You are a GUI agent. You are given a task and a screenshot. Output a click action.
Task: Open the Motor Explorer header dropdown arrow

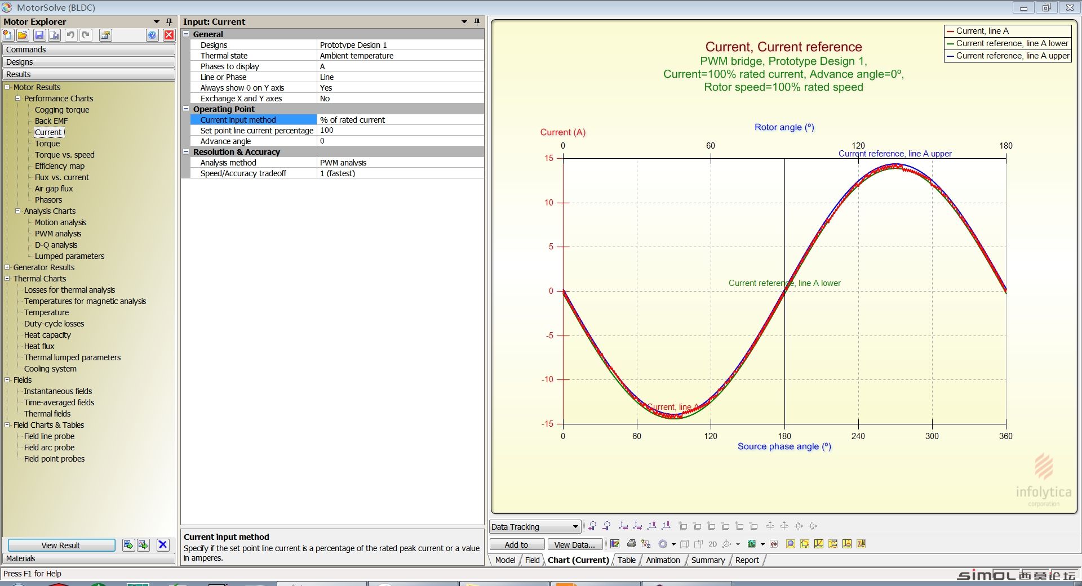coord(157,21)
